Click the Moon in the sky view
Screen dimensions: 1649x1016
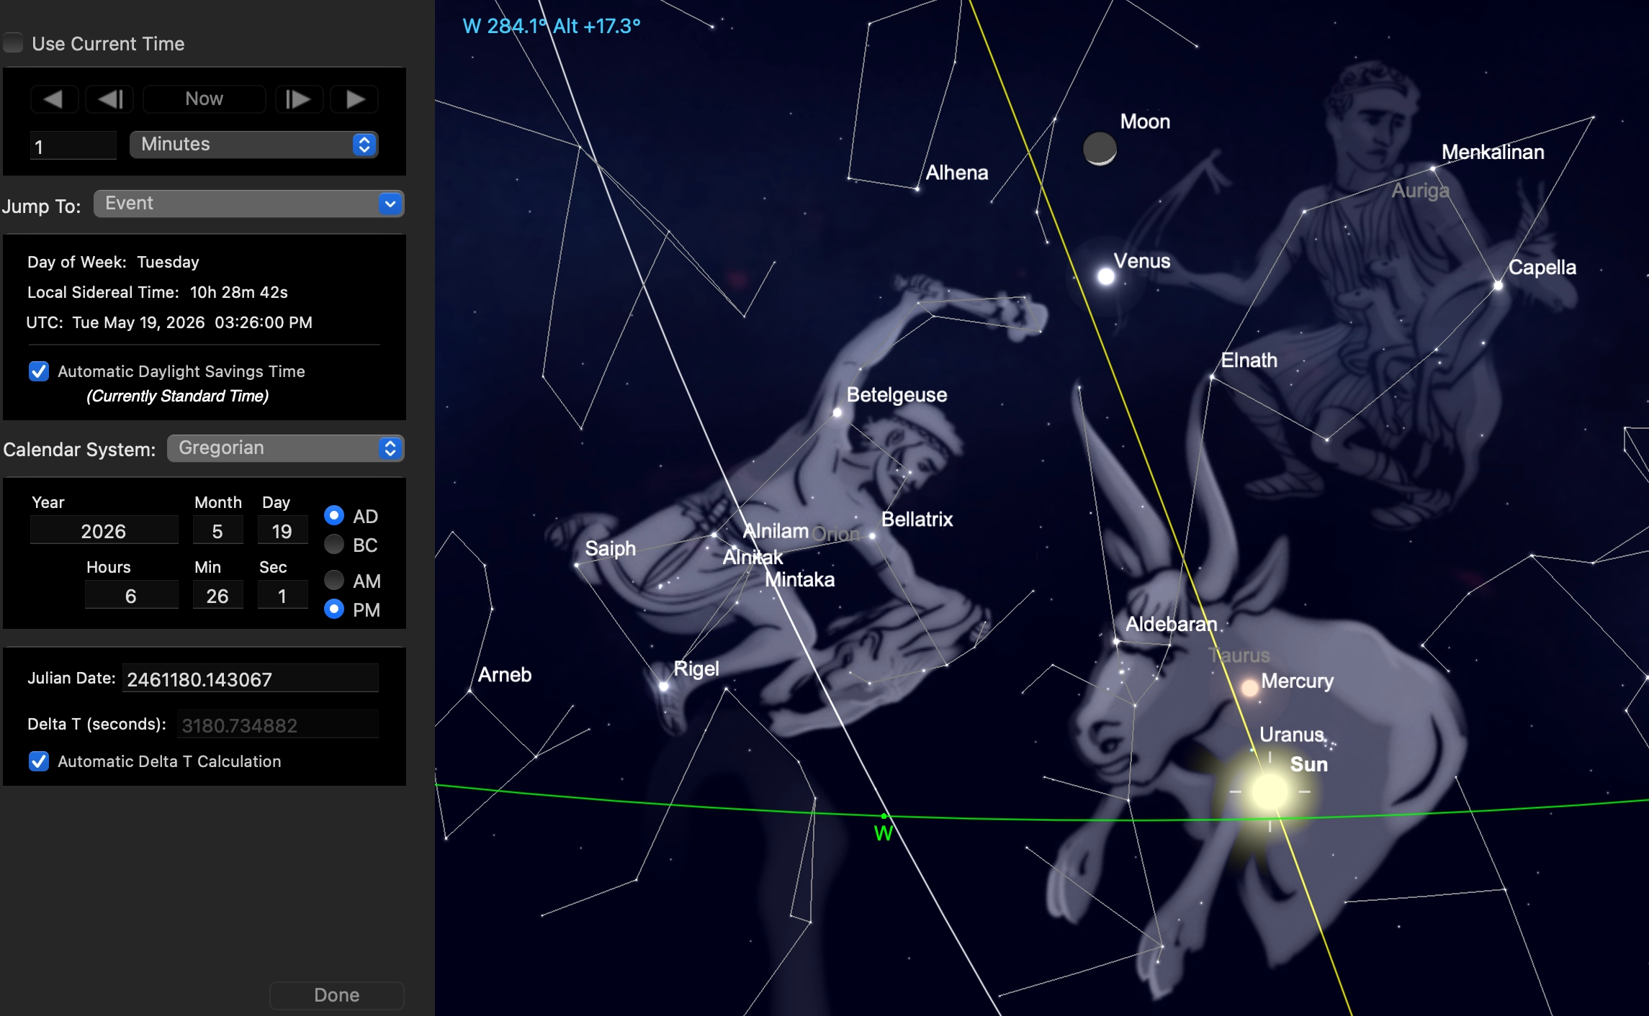(1100, 149)
